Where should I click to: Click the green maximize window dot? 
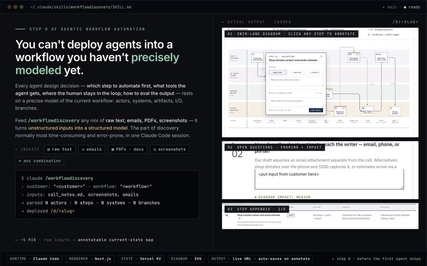click(x=21, y=7)
